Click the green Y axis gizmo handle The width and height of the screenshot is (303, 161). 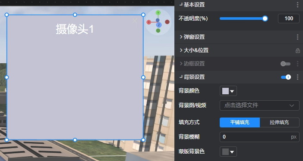(158, 13)
